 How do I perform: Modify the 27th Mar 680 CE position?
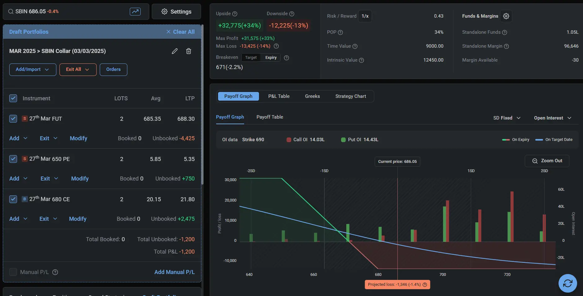(x=78, y=219)
